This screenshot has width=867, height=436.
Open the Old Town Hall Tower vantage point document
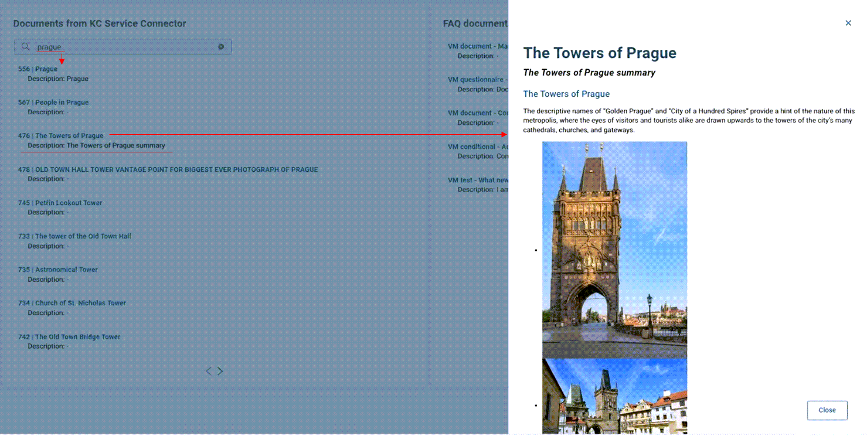(x=168, y=170)
